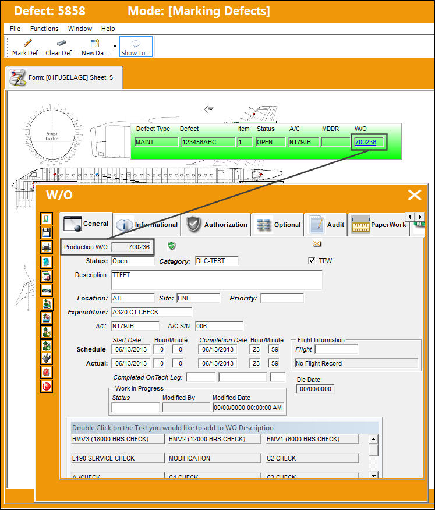The height and width of the screenshot is (510, 435).
Task: Click technician with green plus icon
Action: [x=47, y=345]
